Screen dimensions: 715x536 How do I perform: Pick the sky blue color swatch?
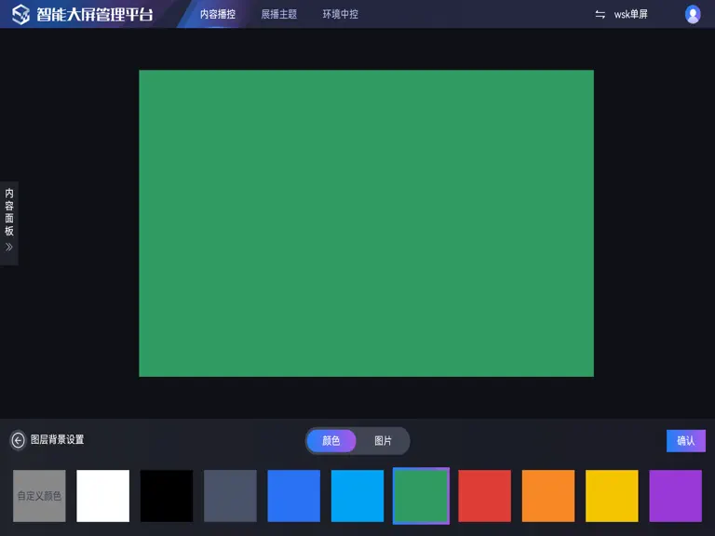tap(357, 496)
